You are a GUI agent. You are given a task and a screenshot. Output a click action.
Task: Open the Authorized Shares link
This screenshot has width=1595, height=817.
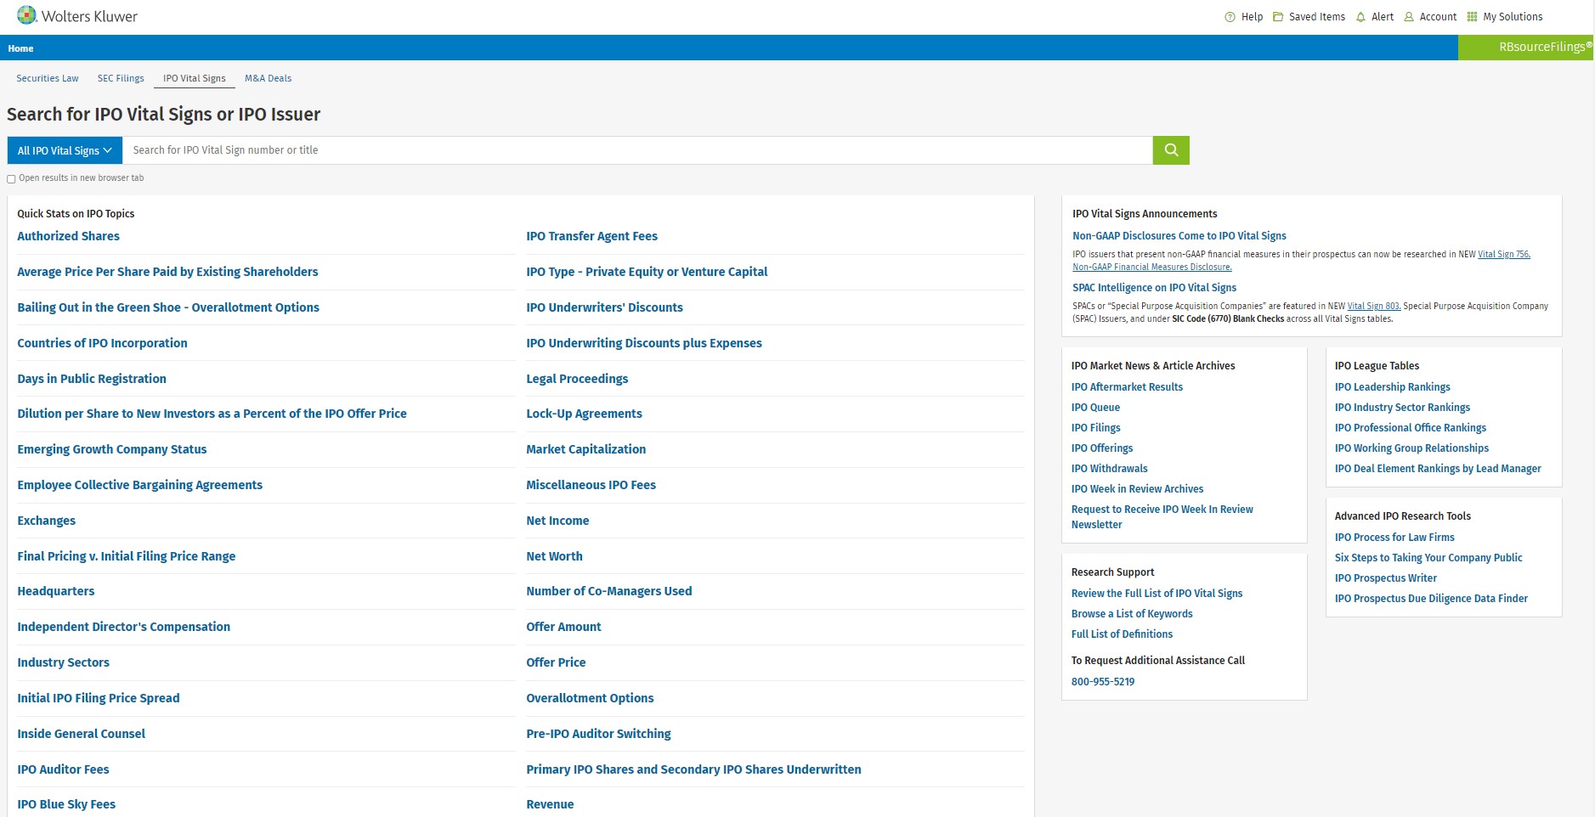[x=68, y=236]
